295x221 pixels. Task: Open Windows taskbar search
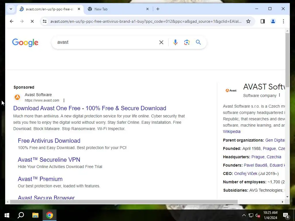coord(21,215)
